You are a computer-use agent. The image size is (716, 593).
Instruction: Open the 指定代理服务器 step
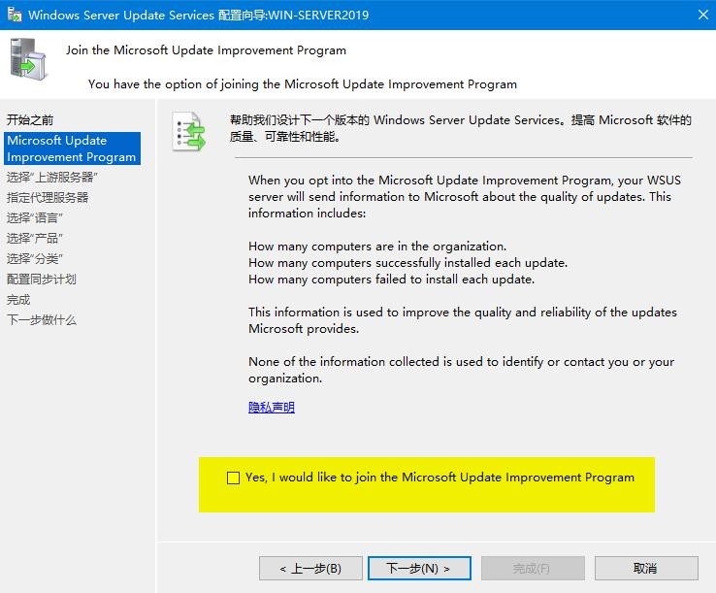48,197
